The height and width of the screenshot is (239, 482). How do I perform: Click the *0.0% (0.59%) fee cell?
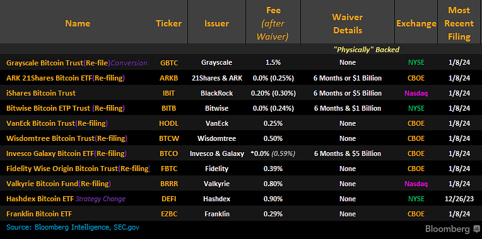pyautogui.click(x=273, y=153)
